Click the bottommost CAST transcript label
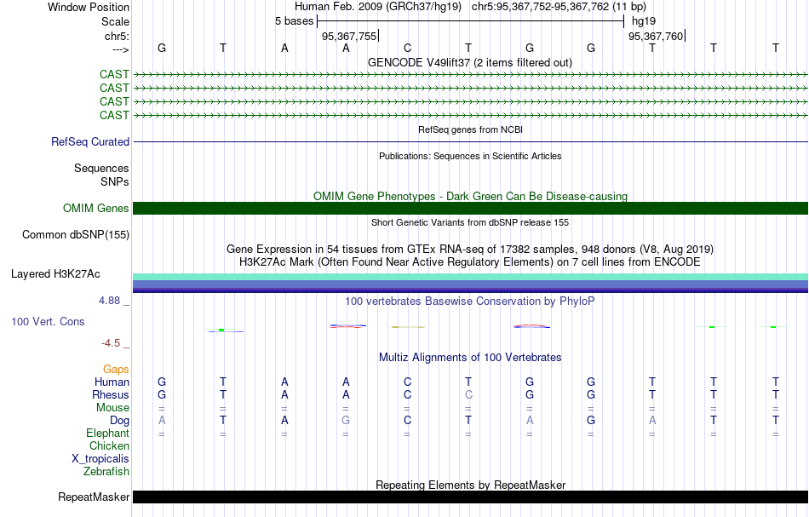Viewport: 809px width, 517px height. pyautogui.click(x=114, y=115)
